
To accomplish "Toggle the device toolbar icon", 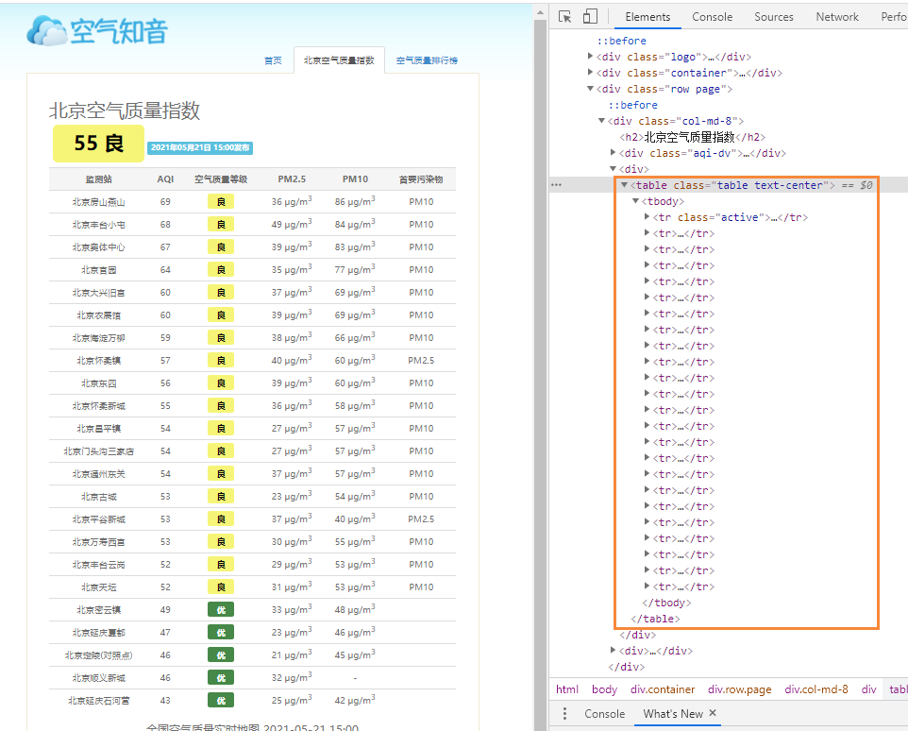I will 590,16.
